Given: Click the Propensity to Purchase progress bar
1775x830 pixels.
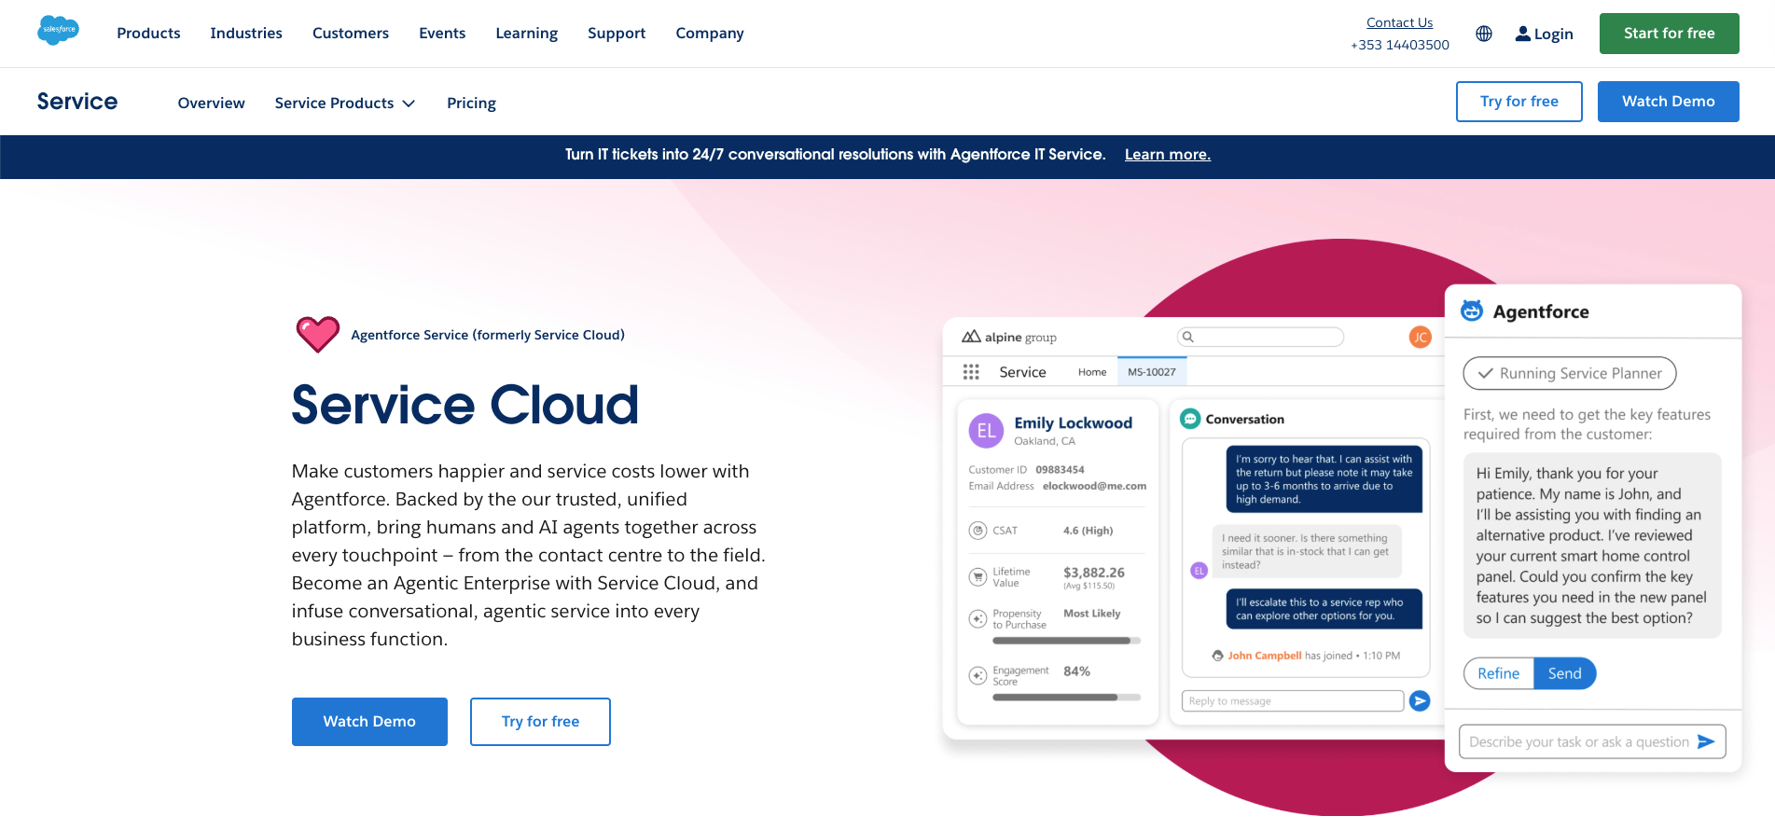Looking at the screenshot, I should (1066, 641).
